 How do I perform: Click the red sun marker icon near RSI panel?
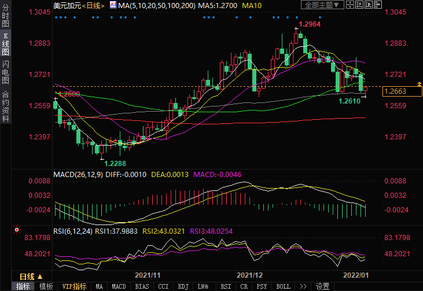[x=17, y=230]
